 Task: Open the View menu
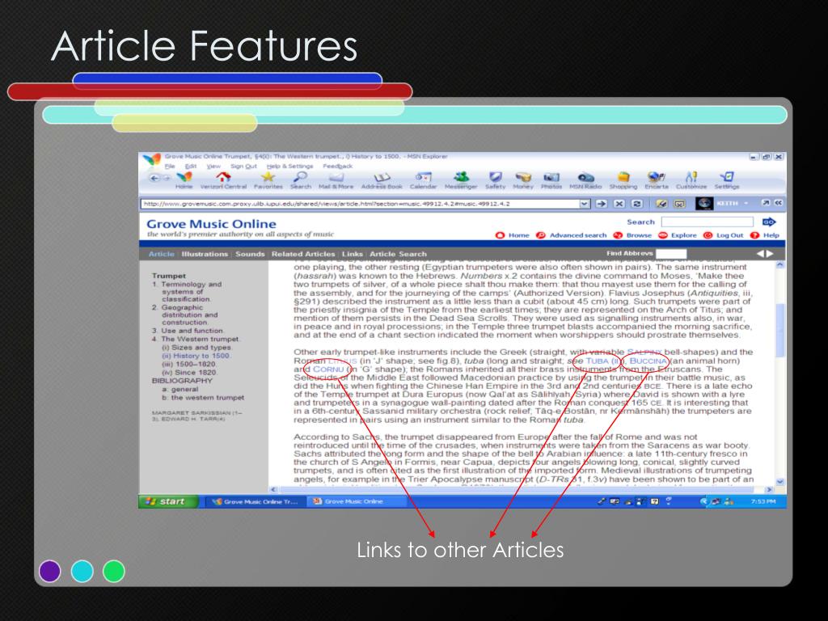click(x=213, y=166)
